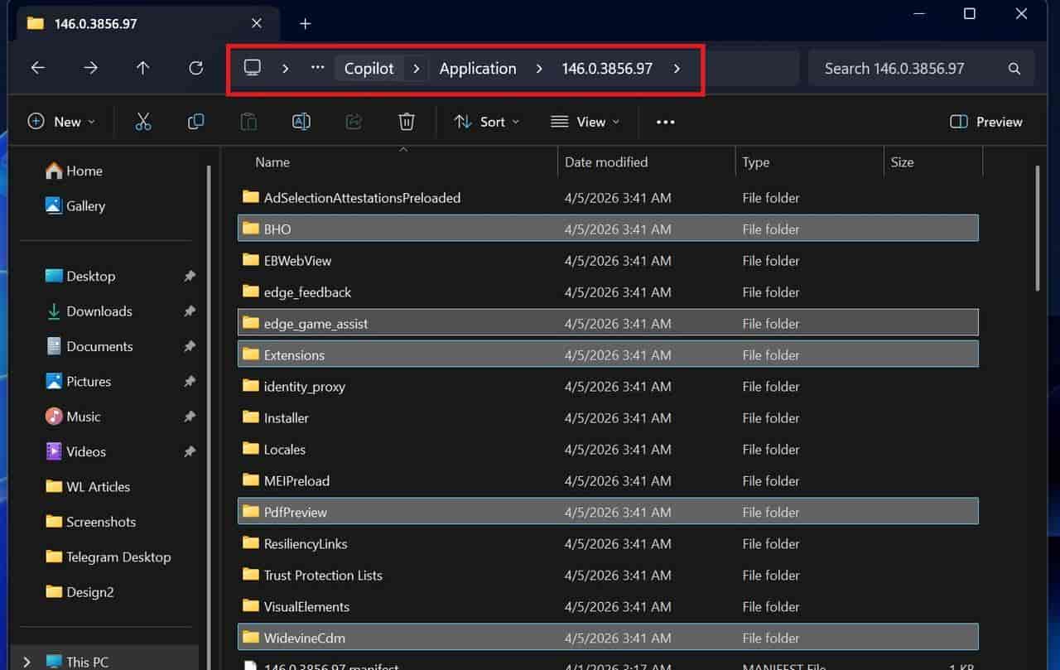Expand chevron after 146.0.3856.97 breadcrumb

pyautogui.click(x=677, y=69)
